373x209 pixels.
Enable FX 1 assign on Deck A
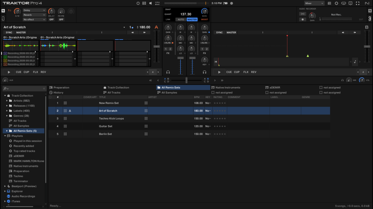tap(166, 49)
